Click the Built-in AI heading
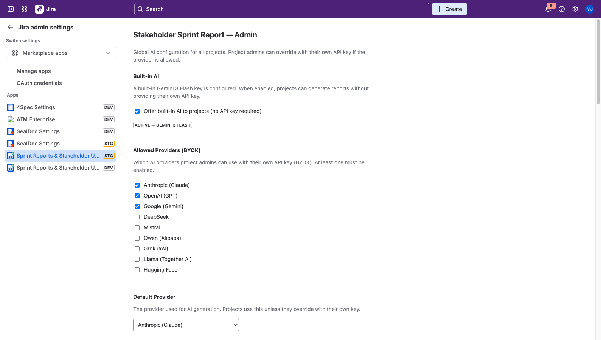Image resolution: width=601 pixels, height=340 pixels. point(146,76)
